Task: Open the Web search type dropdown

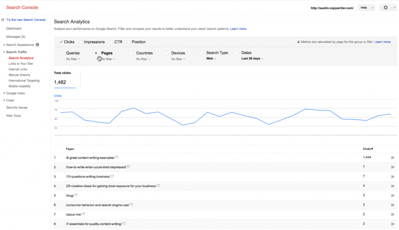Action: 211,58
